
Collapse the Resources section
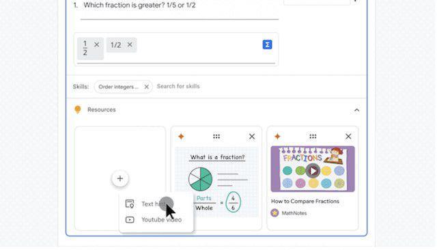click(x=356, y=110)
